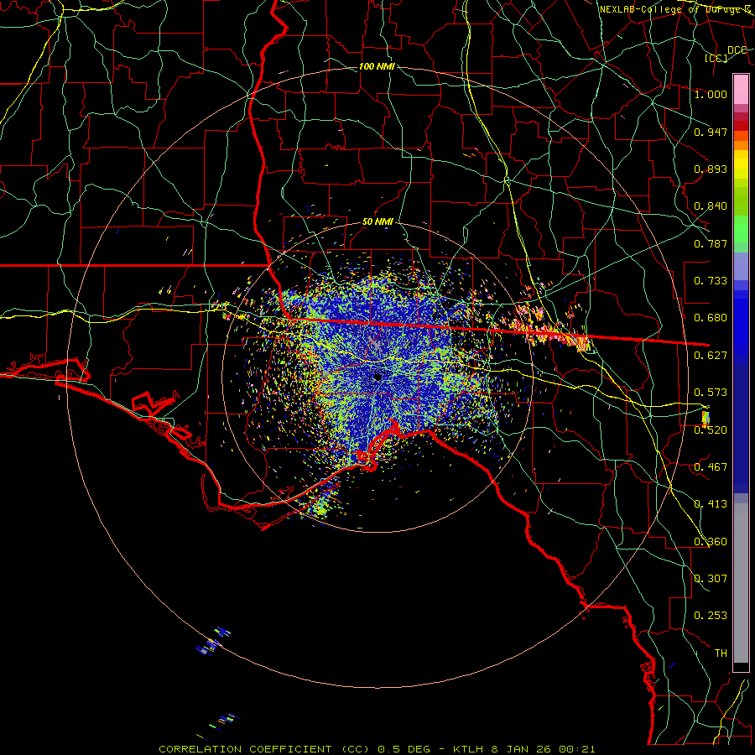This screenshot has width=755, height=755.
Task: Click the offshore echo cluster near the 100 NMI ring
Action: (213, 642)
